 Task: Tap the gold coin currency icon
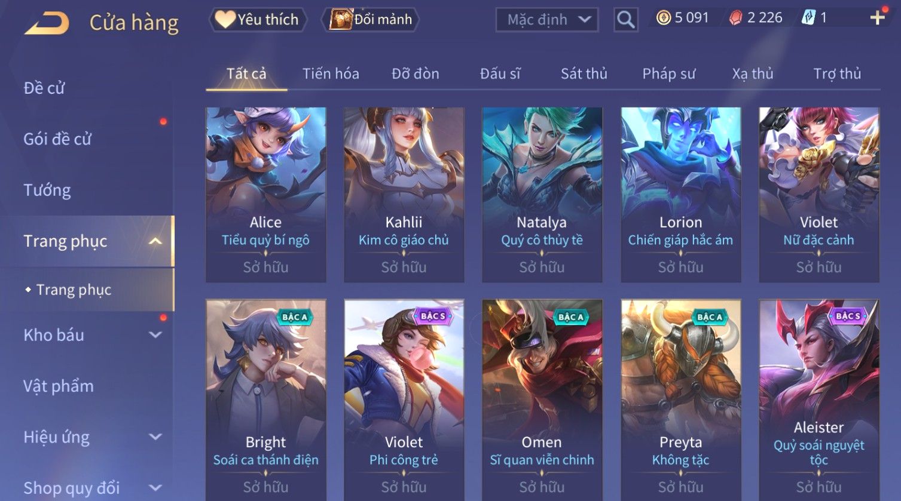coord(663,18)
